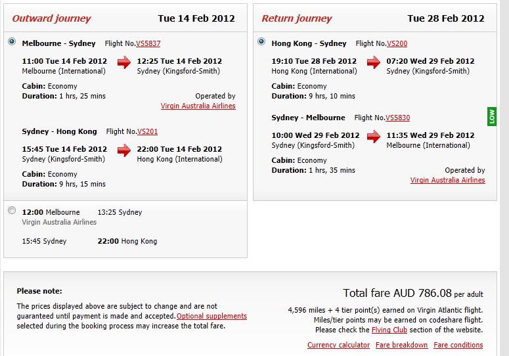The image size is (509, 356).
Task: Open flight number VS200 details
Action: [397, 43]
